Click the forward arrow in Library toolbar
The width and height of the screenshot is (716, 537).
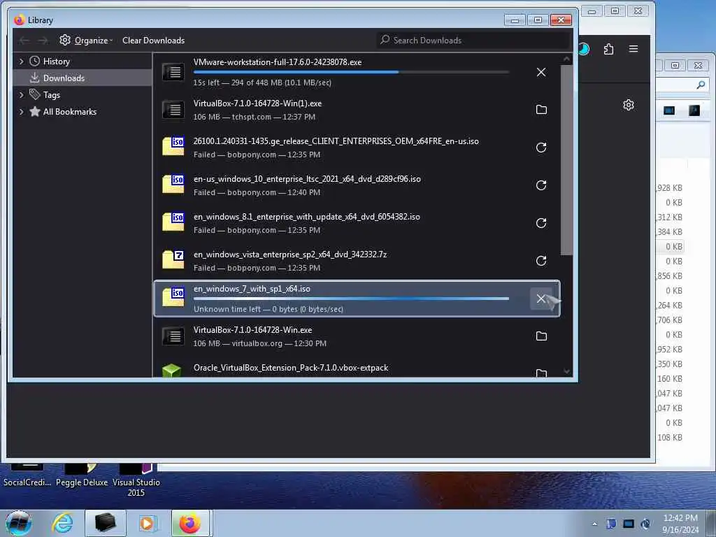[x=43, y=41]
